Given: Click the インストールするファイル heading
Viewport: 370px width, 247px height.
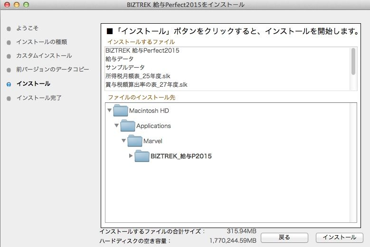Looking at the screenshot, I should point(141,42).
